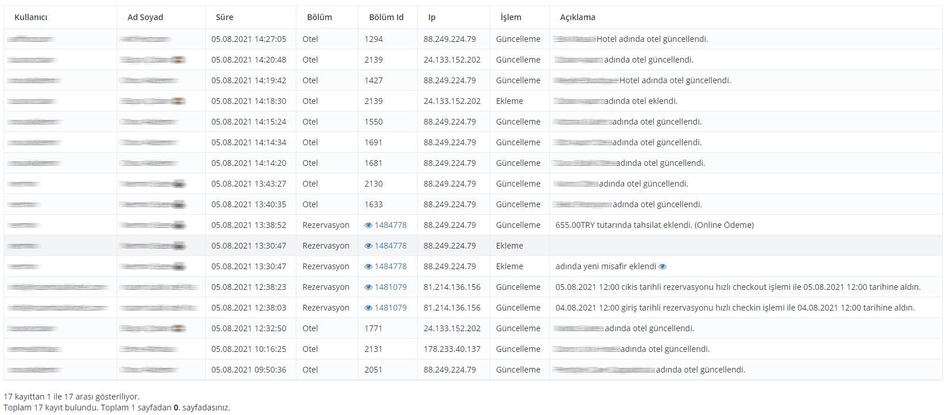
Task: Click the Bölüm Id column header
Action: (386, 17)
